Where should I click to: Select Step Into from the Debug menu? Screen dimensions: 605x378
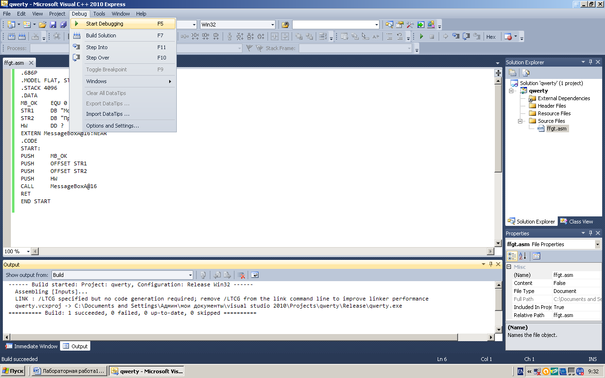point(123,47)
